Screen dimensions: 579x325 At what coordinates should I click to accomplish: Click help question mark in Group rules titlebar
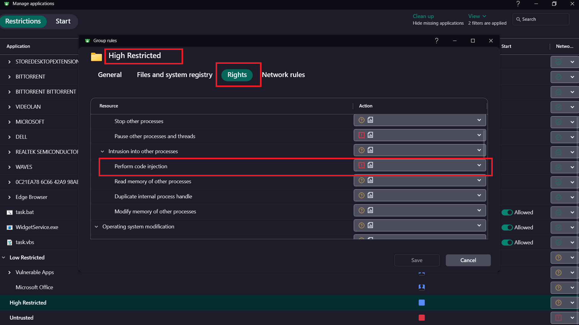click(x=436, y=41)
